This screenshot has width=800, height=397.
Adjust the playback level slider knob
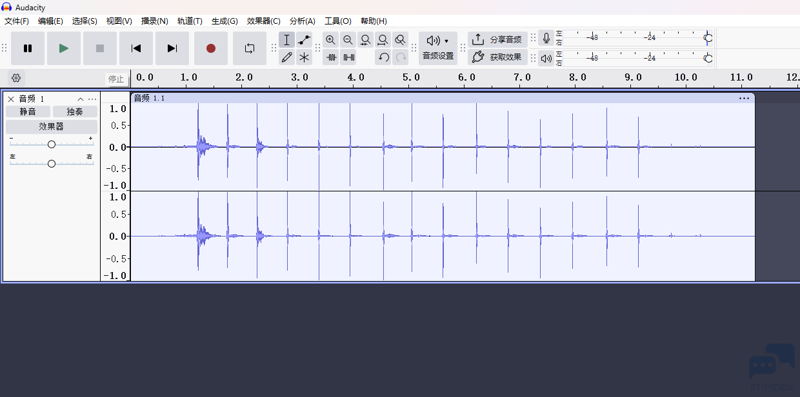click(708, 59)
